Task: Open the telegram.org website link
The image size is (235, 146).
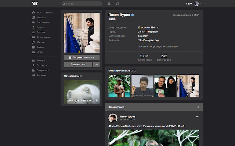Action: (148, 40)
